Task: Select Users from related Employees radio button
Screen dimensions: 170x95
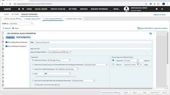Action: click(x=33, y=69)
